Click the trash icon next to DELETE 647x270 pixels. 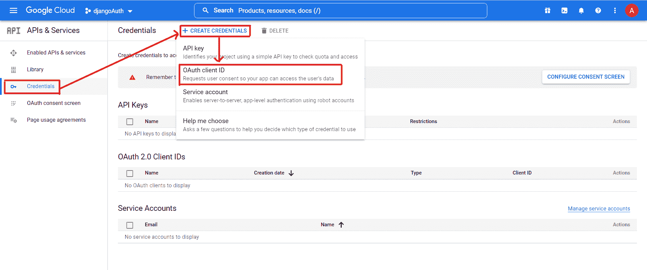tap(264, 31)
